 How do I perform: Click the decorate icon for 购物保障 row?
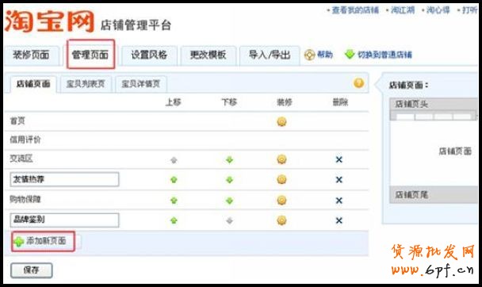tap(281, 201)
